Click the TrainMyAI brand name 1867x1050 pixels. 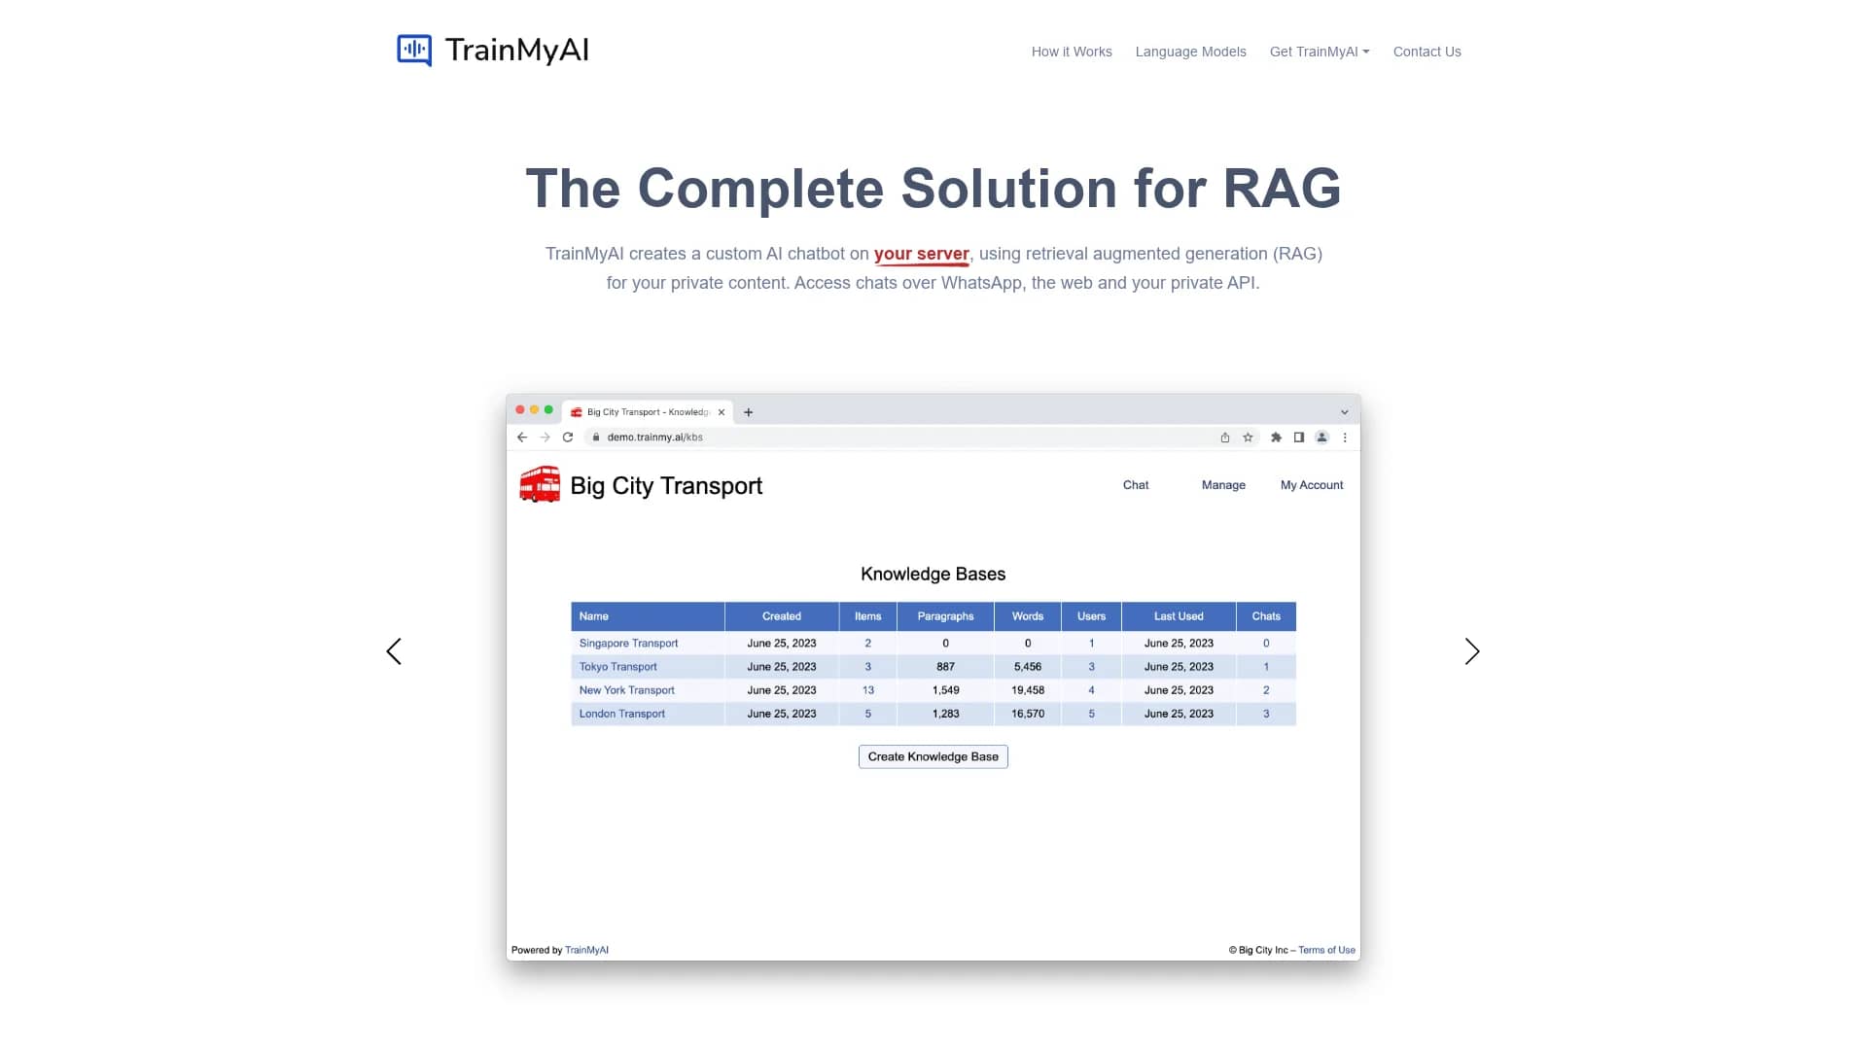click(x=517, y=50)
